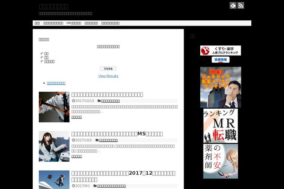
Task: Open the site title link in header
Action: (x=53, y=7)
